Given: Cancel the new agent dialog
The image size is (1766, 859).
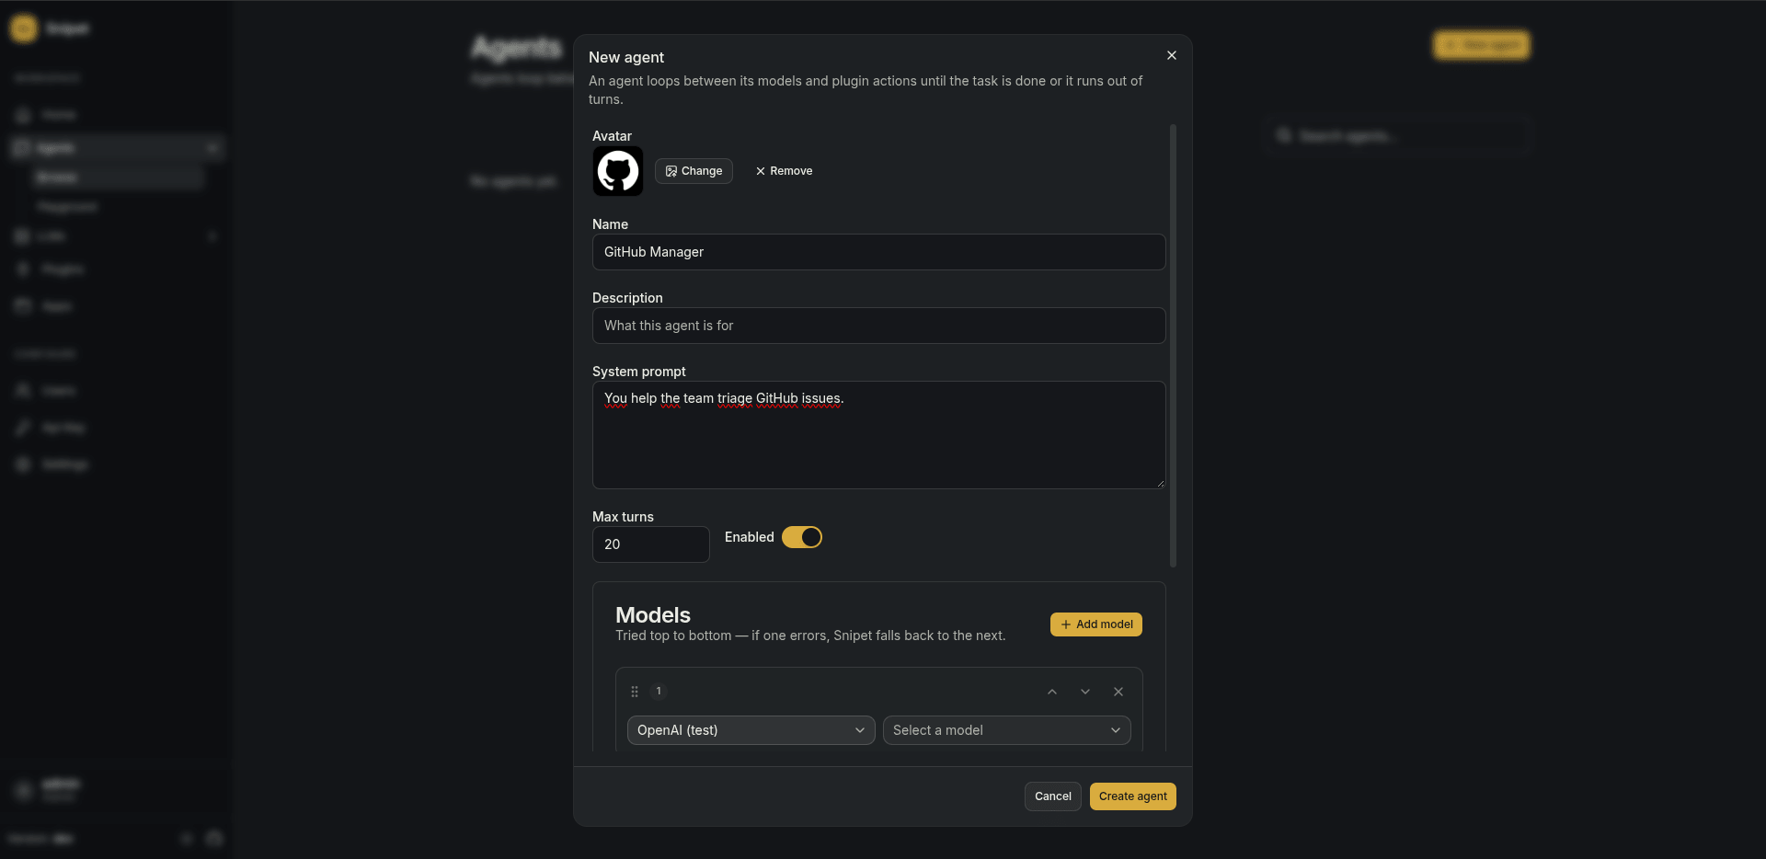Looking at the screenshot, I should coord(1053,796).
